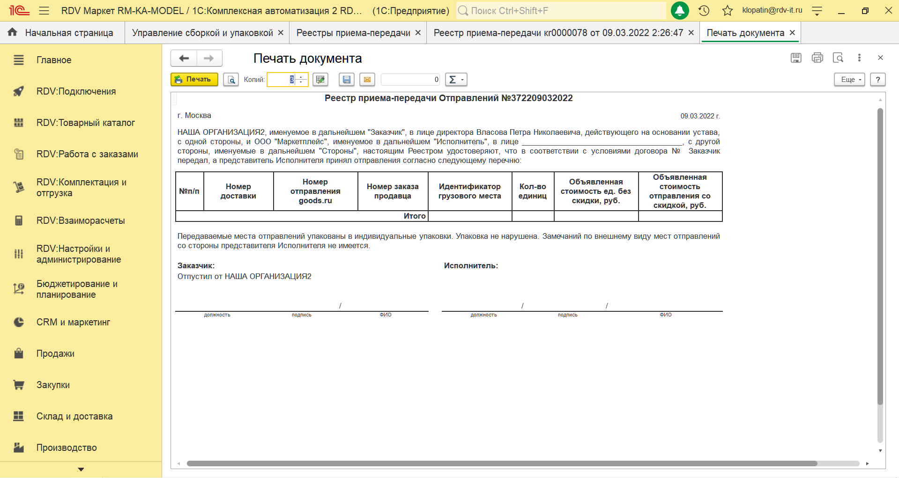Click the Копий number input field
The width and height of the screenshot is (899, 478).
[281, 80]
